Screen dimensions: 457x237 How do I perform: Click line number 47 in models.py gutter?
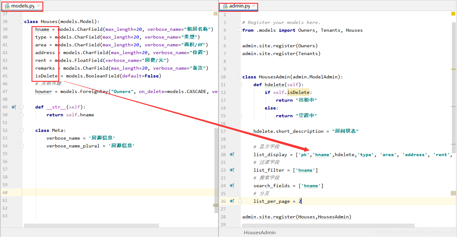coord(5,91)
